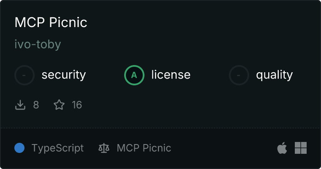Click the Windows platform icon

(x=301, y=148)
